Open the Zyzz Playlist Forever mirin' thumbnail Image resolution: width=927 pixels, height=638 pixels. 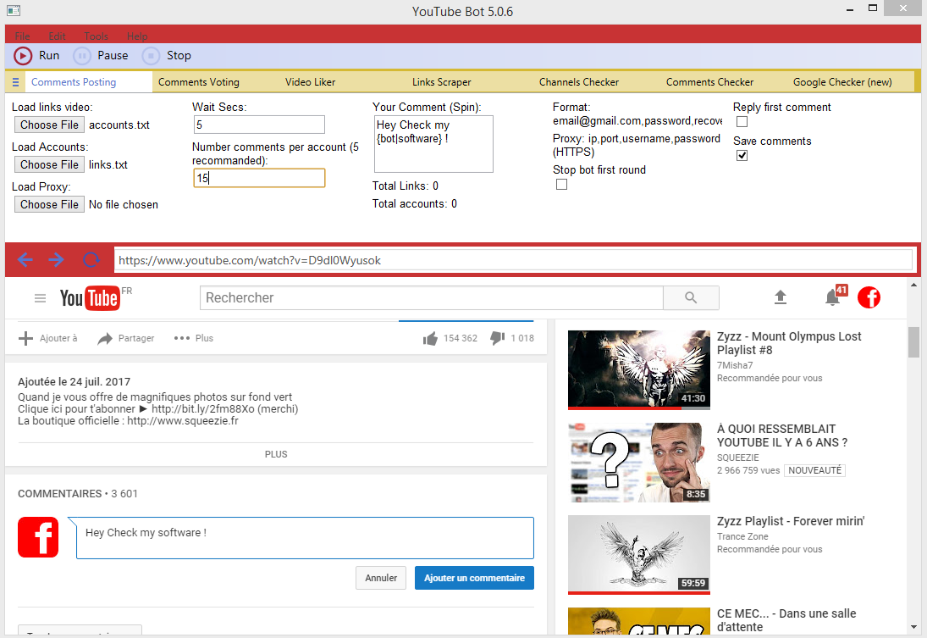638,555
